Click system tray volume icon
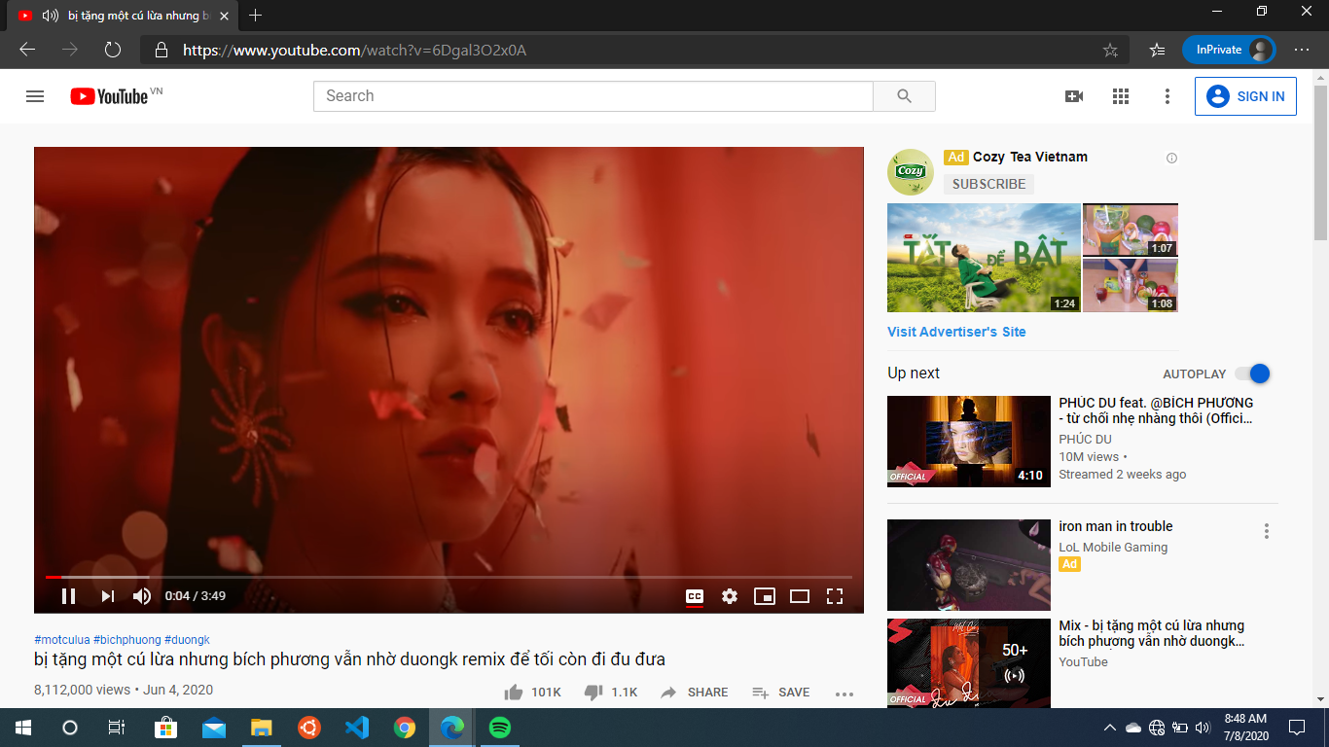This screenshot has width=1329, height=747. tap(1203, 728)
